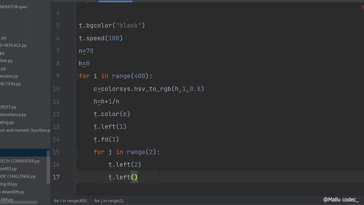Click the t.left(1) line
The height and width of the screenshot is (205, 364).
pyautogui.click(x=110, y=127)
